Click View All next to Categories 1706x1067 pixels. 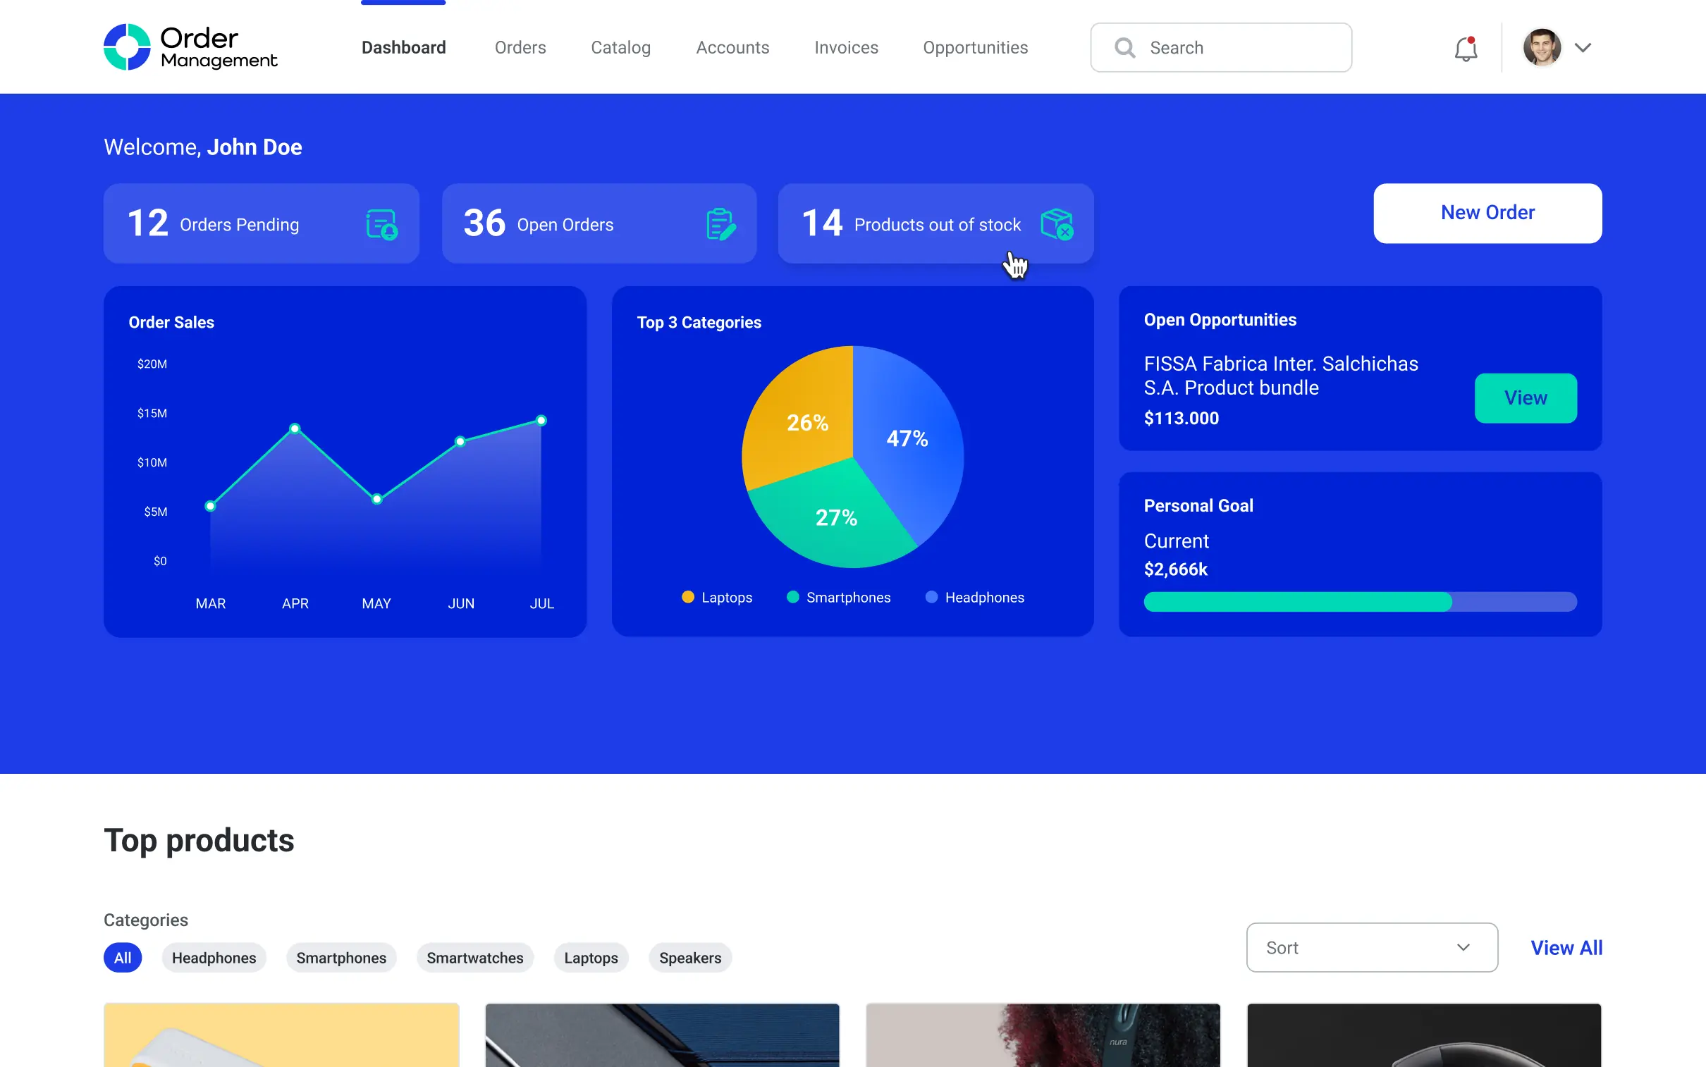coord(1566,947)
